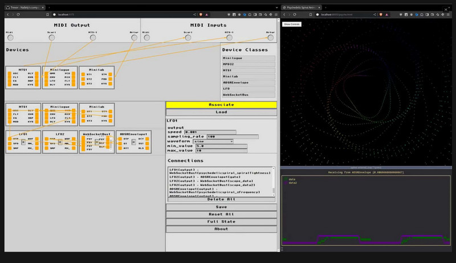Select Minilab in Device Classes list

click(x=249, y=77)
